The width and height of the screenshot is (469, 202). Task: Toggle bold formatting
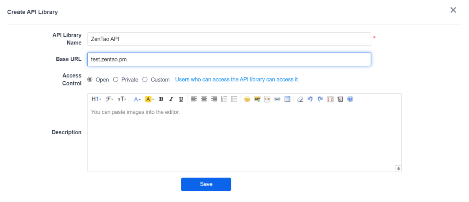(x=161, y=99)
